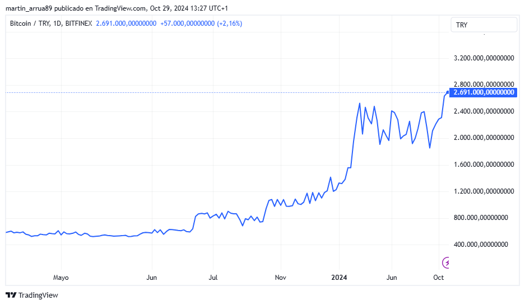Click the TradingView logo icon
The width and height of the screenshot is (525, 305).
click(x=11, y=295)
